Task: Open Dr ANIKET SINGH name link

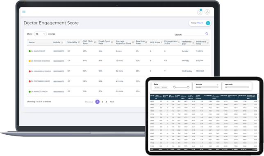Action: [x=39, y=91]
